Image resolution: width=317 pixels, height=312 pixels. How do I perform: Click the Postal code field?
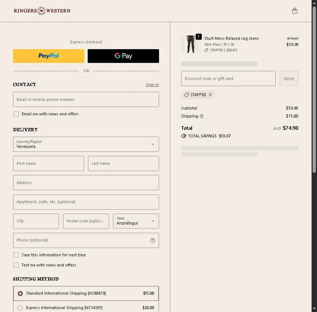tap(86, 221)
